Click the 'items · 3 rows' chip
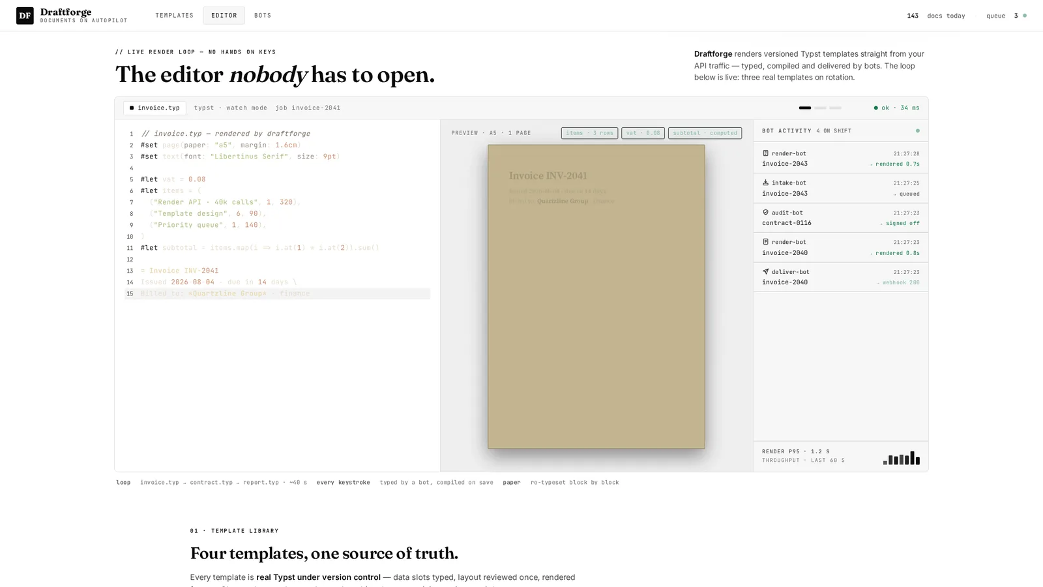 click(x=589, y=133)
